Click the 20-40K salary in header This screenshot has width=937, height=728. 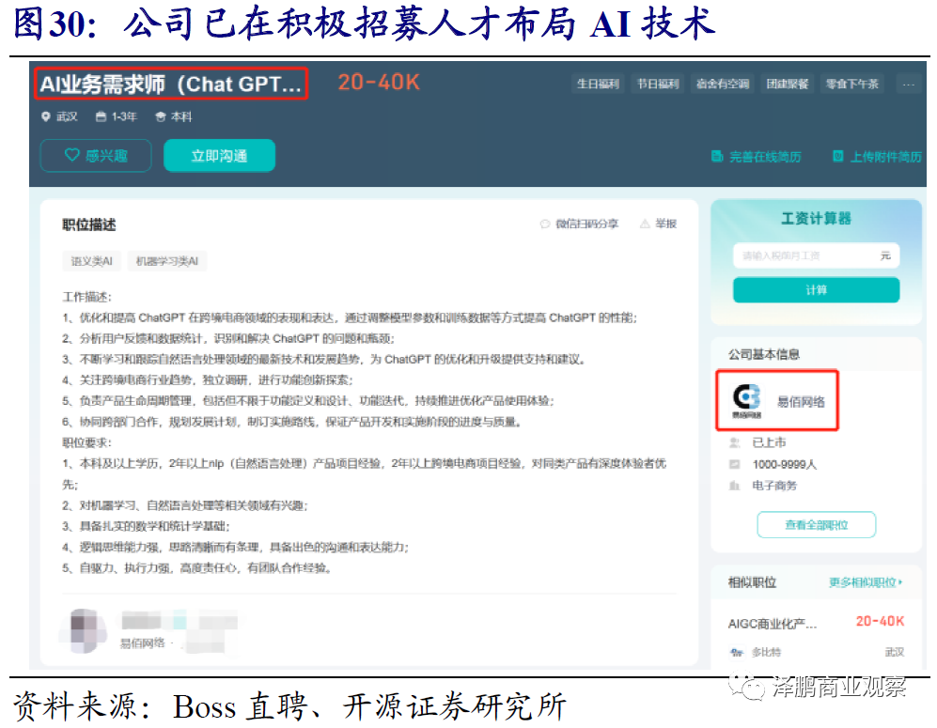(x=379, y=83)
